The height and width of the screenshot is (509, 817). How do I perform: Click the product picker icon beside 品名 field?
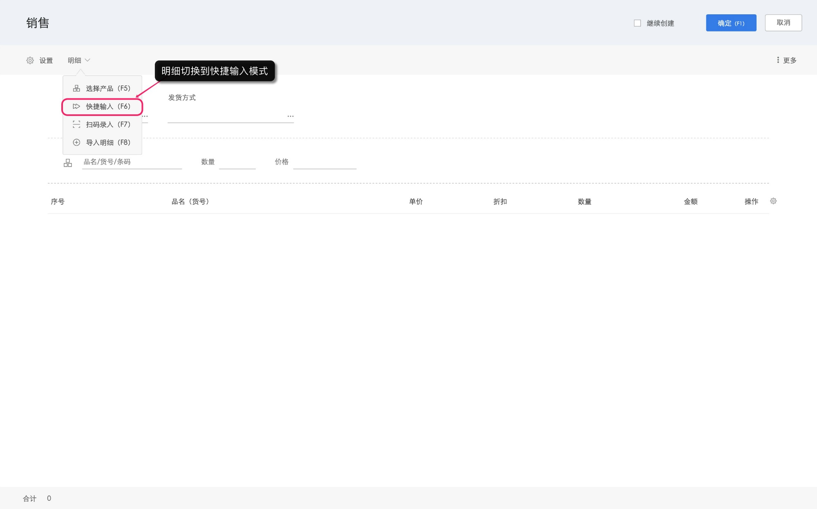pos(68,163)
